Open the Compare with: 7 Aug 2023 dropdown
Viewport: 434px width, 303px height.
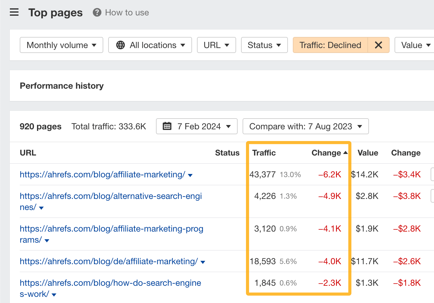point(305,126)
